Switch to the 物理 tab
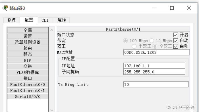 12,20
